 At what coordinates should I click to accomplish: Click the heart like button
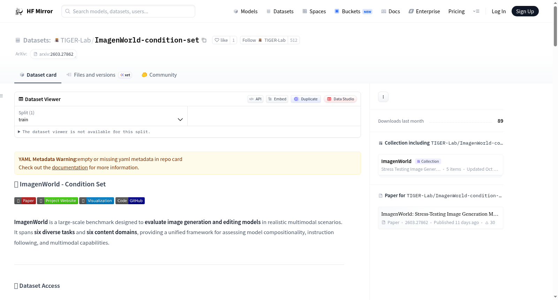pos(221,40)
